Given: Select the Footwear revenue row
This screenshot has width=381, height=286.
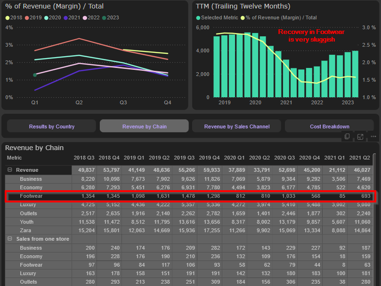Looking at the screenshot, I should [31, 196].
